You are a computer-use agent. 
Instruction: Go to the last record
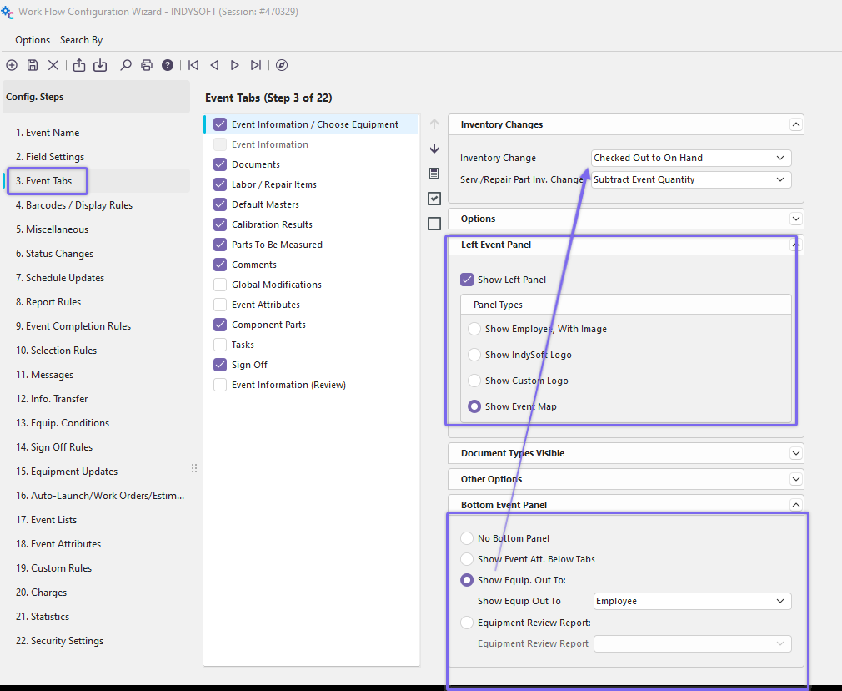click(256, 65)
